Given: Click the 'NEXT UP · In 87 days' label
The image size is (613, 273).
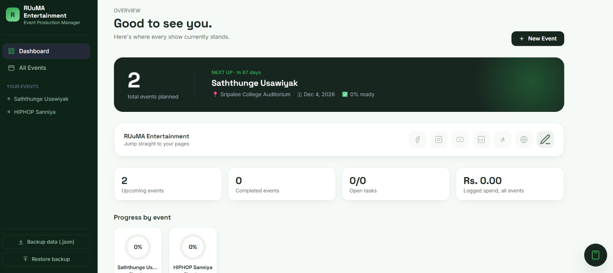Looking at the screenshot, I should tap(236, 72).
